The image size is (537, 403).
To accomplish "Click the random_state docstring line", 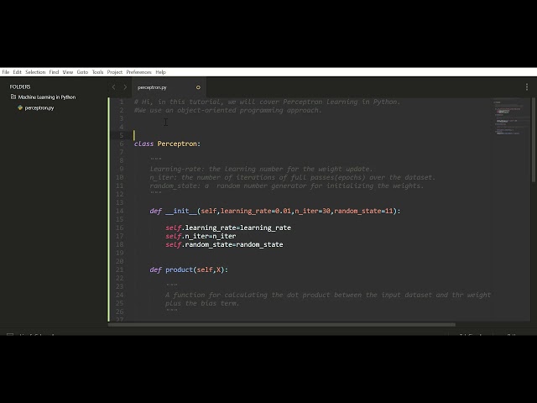I will [x=287, y=186].
